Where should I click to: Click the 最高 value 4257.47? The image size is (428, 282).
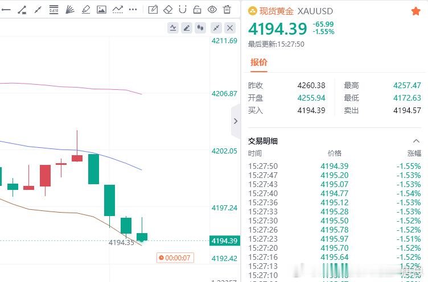pos(407,86)
